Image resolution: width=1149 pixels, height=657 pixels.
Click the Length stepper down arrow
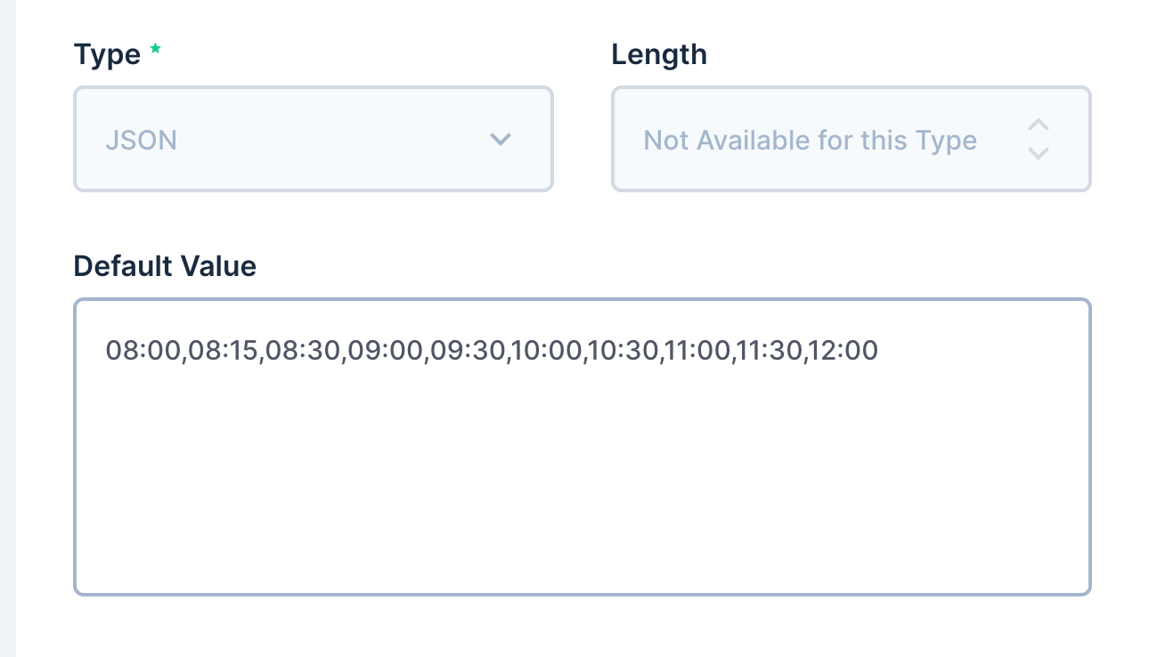[1039, 153]
